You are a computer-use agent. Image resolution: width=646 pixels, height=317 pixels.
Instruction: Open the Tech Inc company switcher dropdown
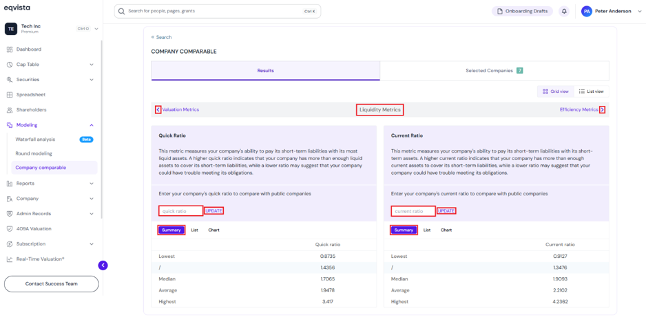96,29
